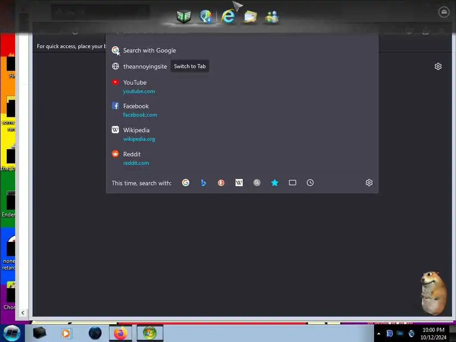Click the flag tray icon
Viewport: 456px width, 342px height.
pyautogui.click(x=389, y=334)
